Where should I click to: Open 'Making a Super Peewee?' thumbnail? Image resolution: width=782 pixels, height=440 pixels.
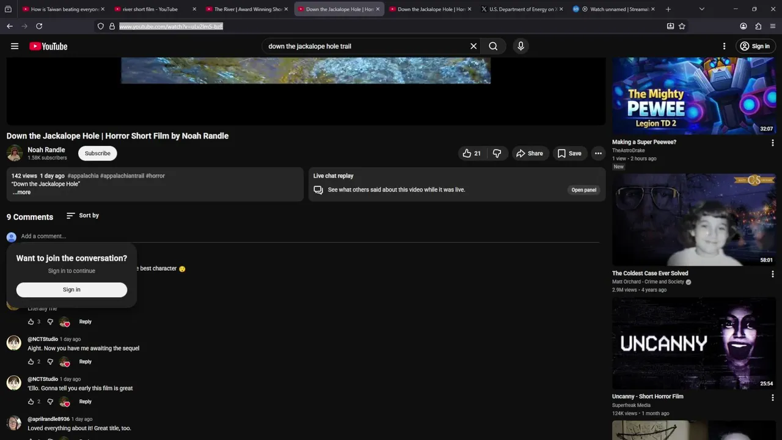694,96
